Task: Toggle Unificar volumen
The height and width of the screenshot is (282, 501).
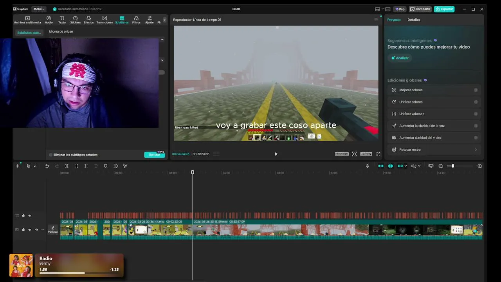Action: point(476,114)
